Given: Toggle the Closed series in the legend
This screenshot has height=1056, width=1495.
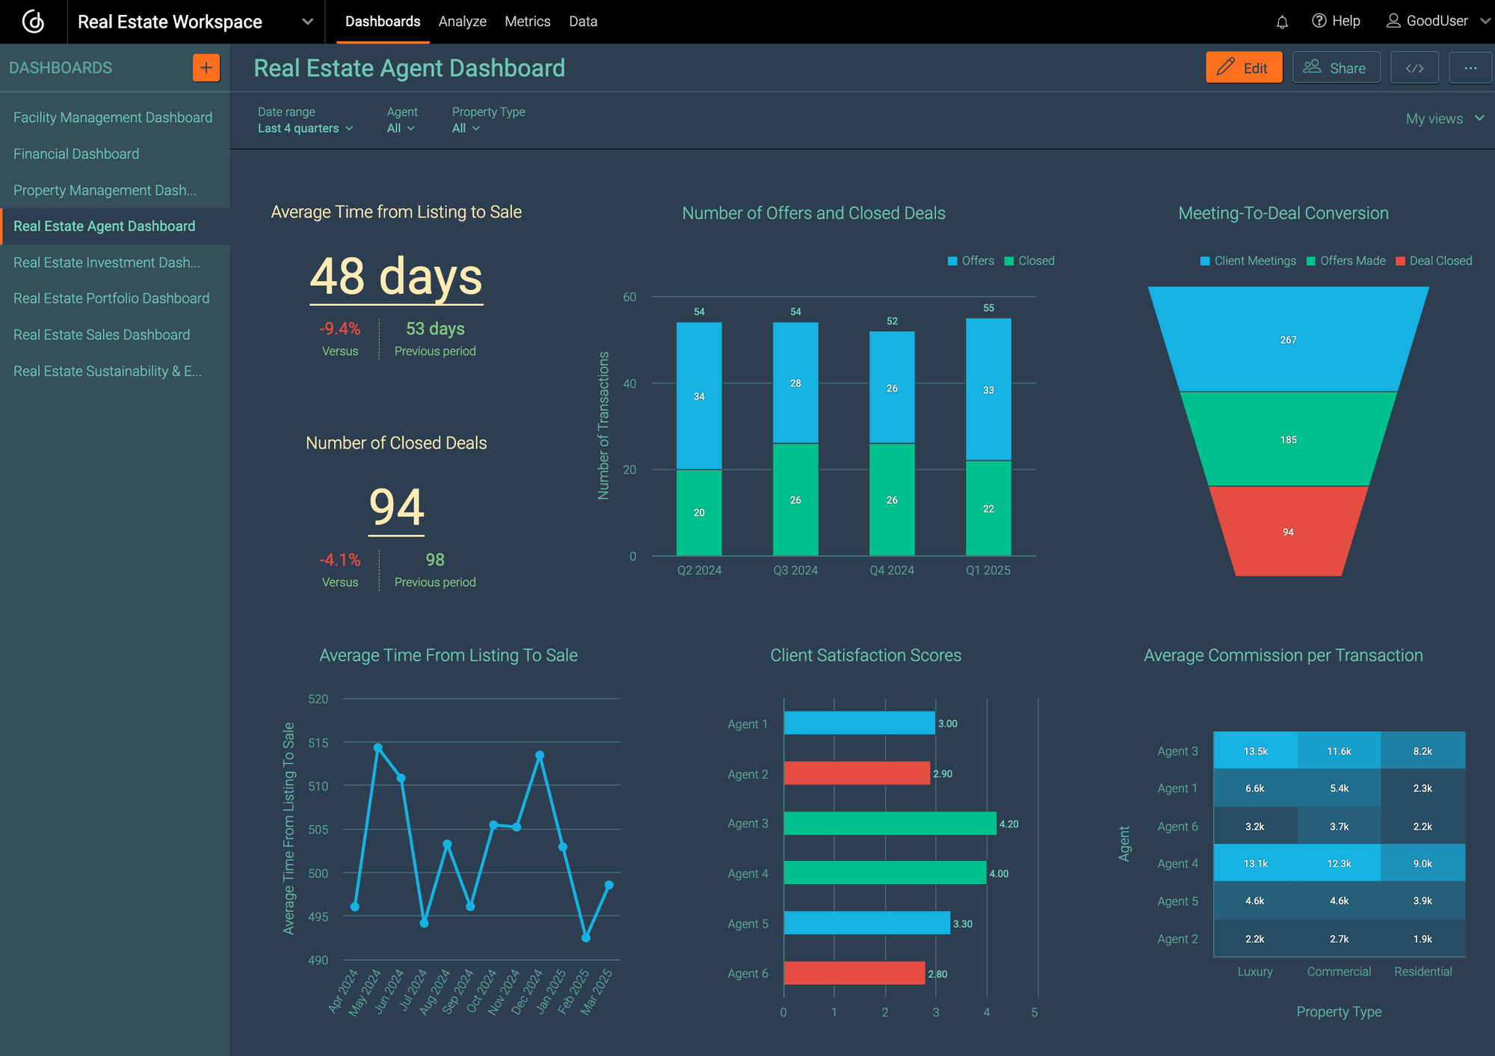Looking at the screenshot, I should pyautogui.click(x=1029, y=260).
